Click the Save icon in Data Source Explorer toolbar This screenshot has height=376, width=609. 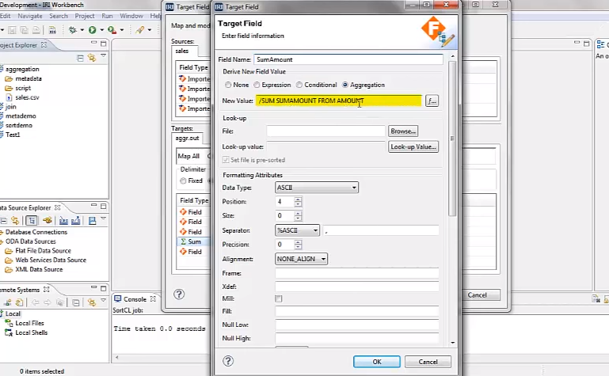(x=92, y=220)
